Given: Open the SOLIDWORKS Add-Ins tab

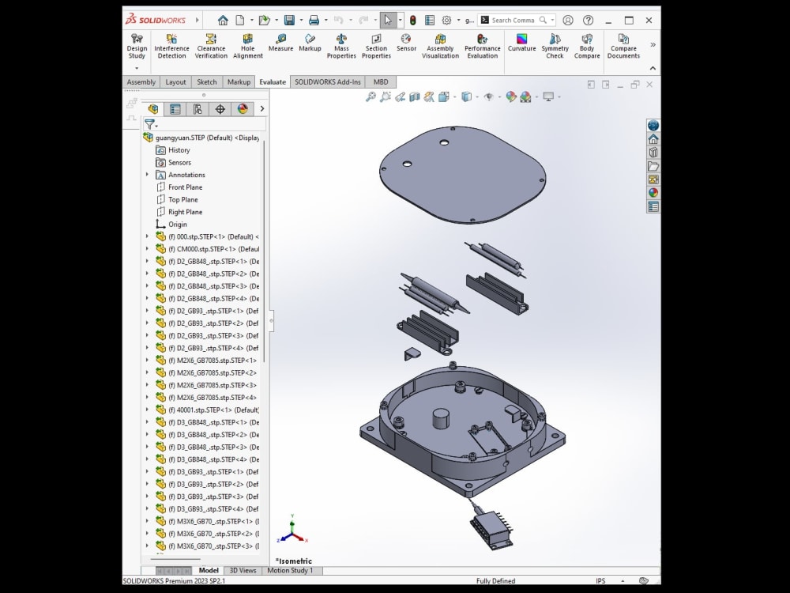Looking at the screenshot, I should [x=328, y=81].
